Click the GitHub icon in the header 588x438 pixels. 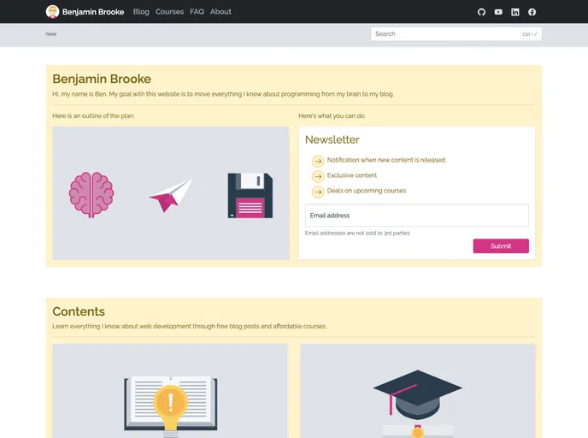(x=481, y=12)
